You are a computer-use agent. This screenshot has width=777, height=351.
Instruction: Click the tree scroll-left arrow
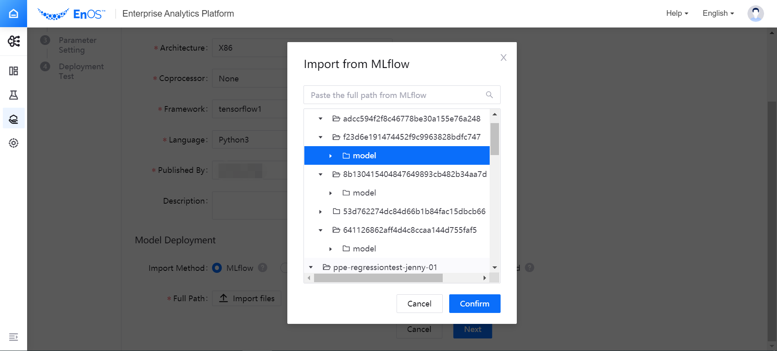coord(309,278)
